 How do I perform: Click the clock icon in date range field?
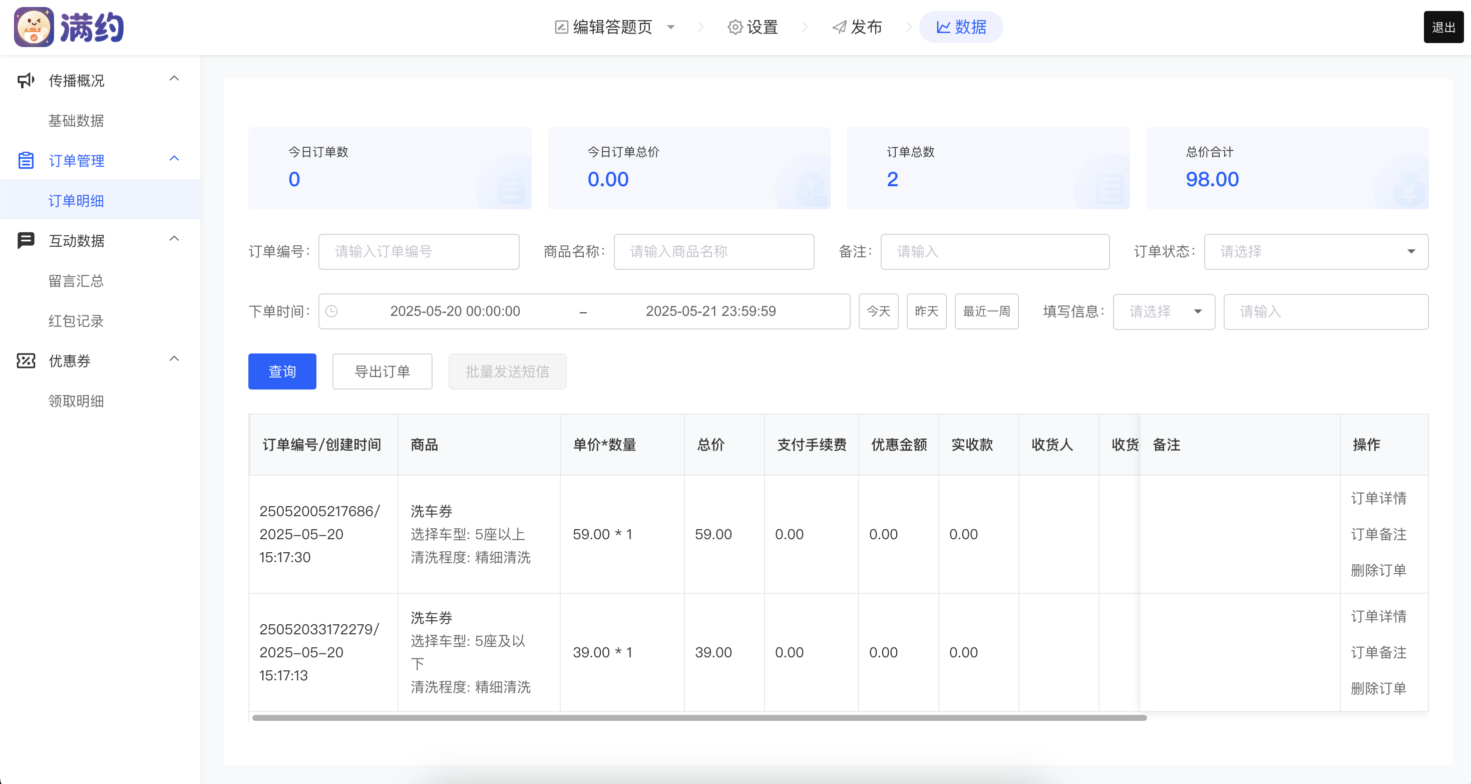[332, 311]
